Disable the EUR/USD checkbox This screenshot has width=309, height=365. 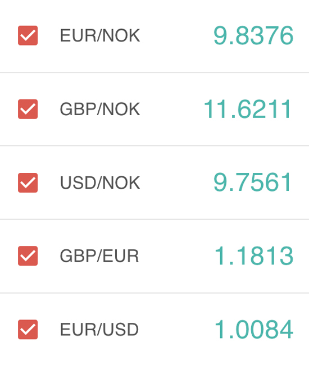(28, 330)
